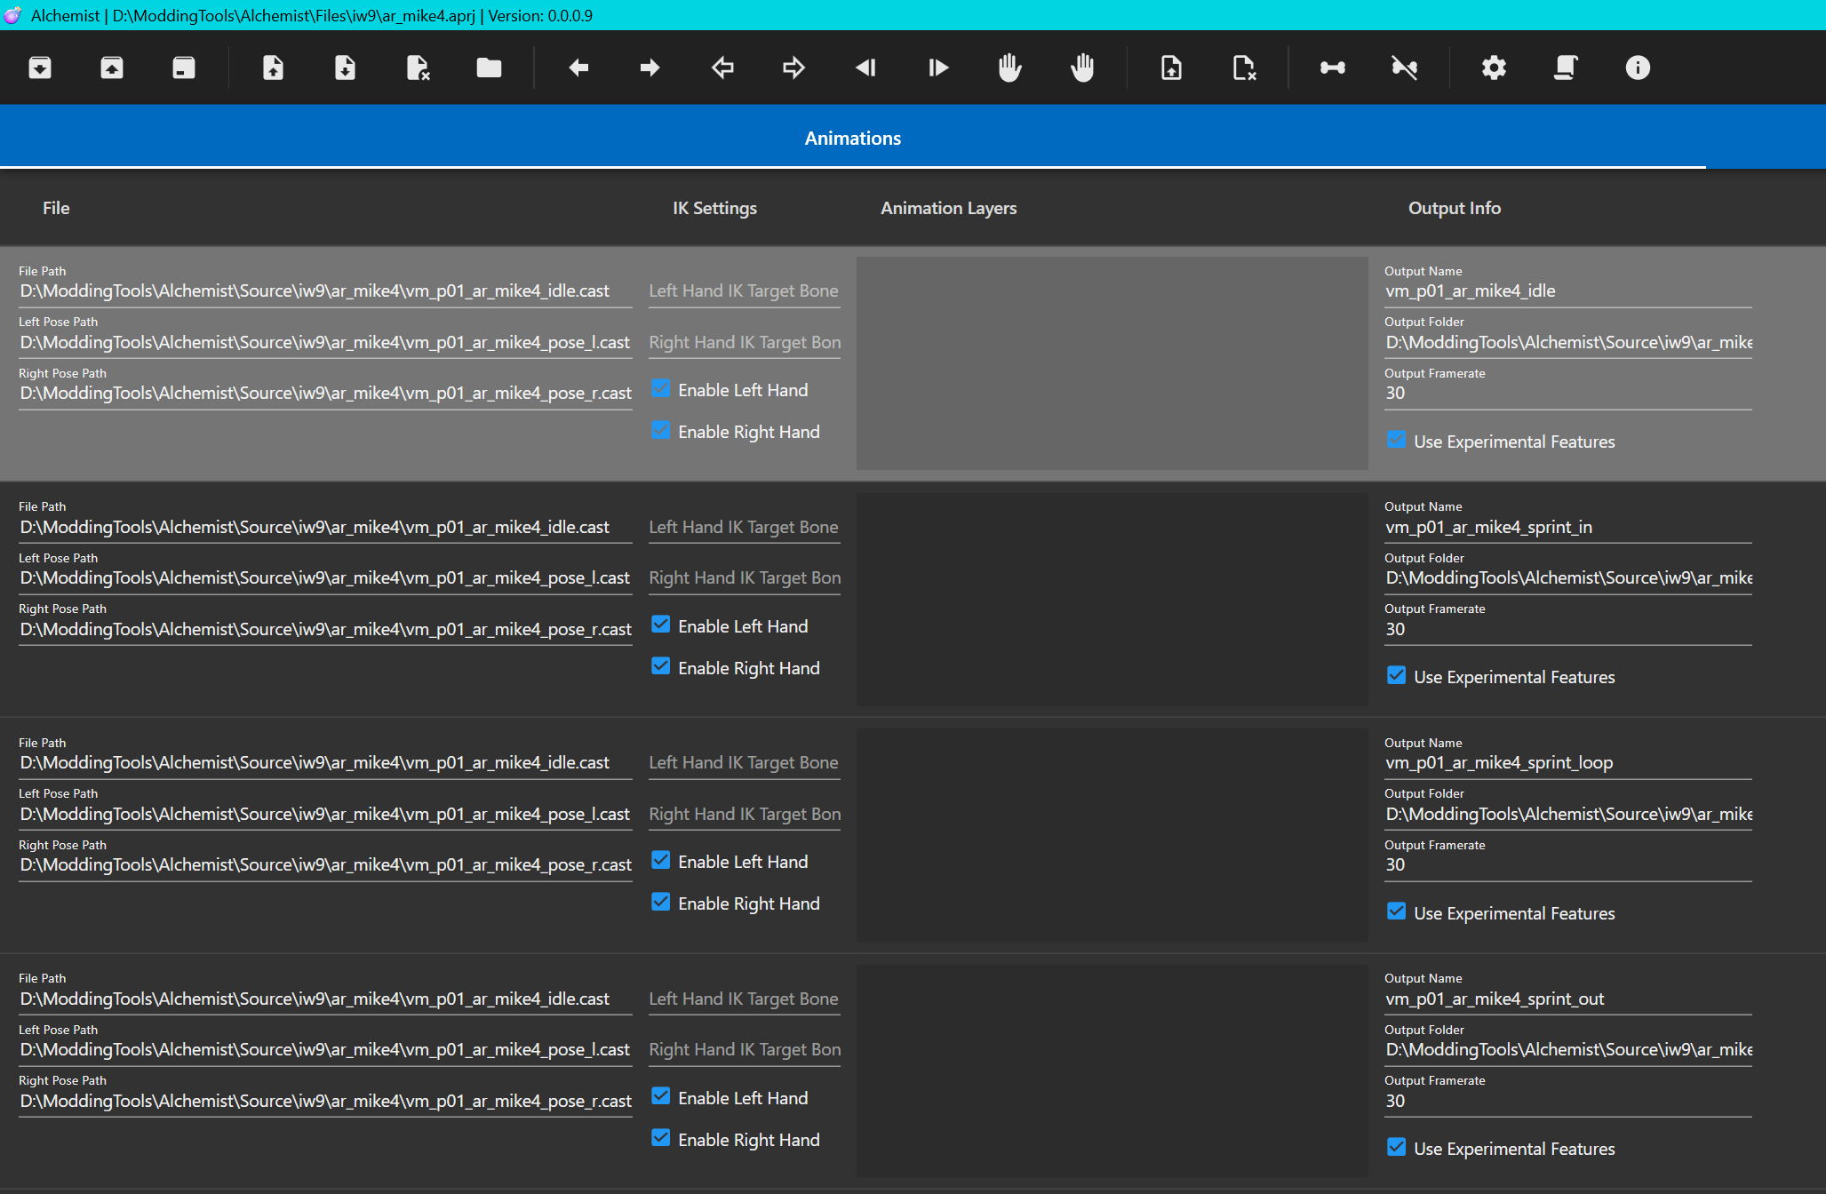Click the bone link icon

click(1332, 68)
